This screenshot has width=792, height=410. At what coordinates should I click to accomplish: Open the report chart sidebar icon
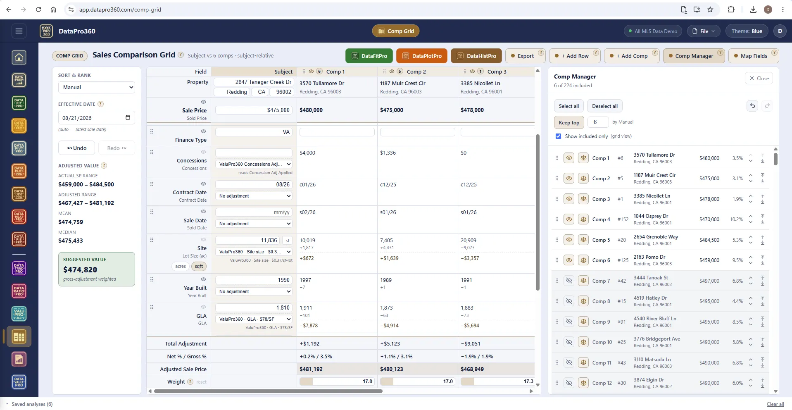pyautogui.click(x=19, y=360)
